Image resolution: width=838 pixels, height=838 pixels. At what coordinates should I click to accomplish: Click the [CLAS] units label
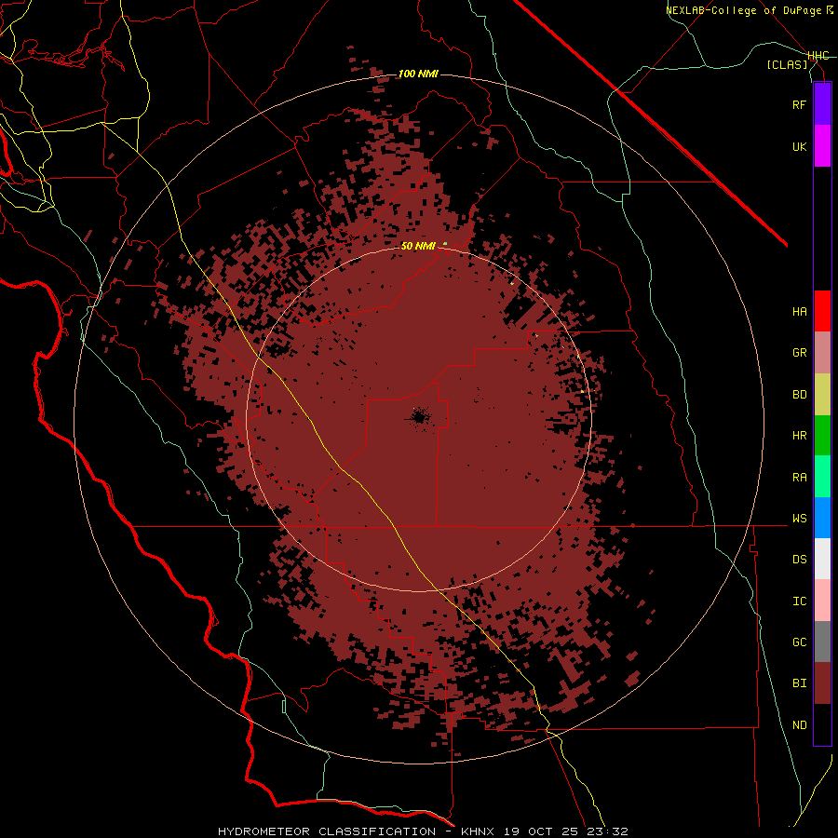[x=787, y=65]
